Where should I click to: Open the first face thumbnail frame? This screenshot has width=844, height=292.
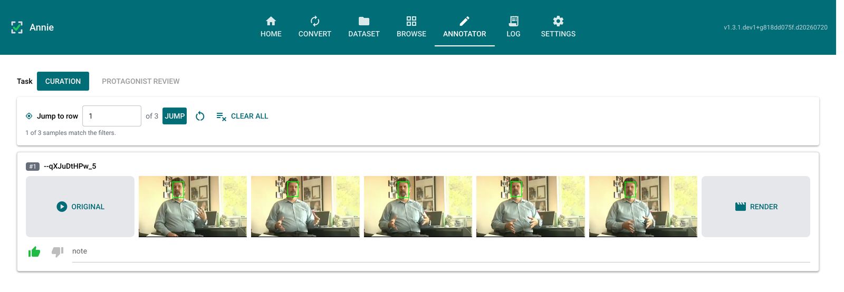point(193,207)
